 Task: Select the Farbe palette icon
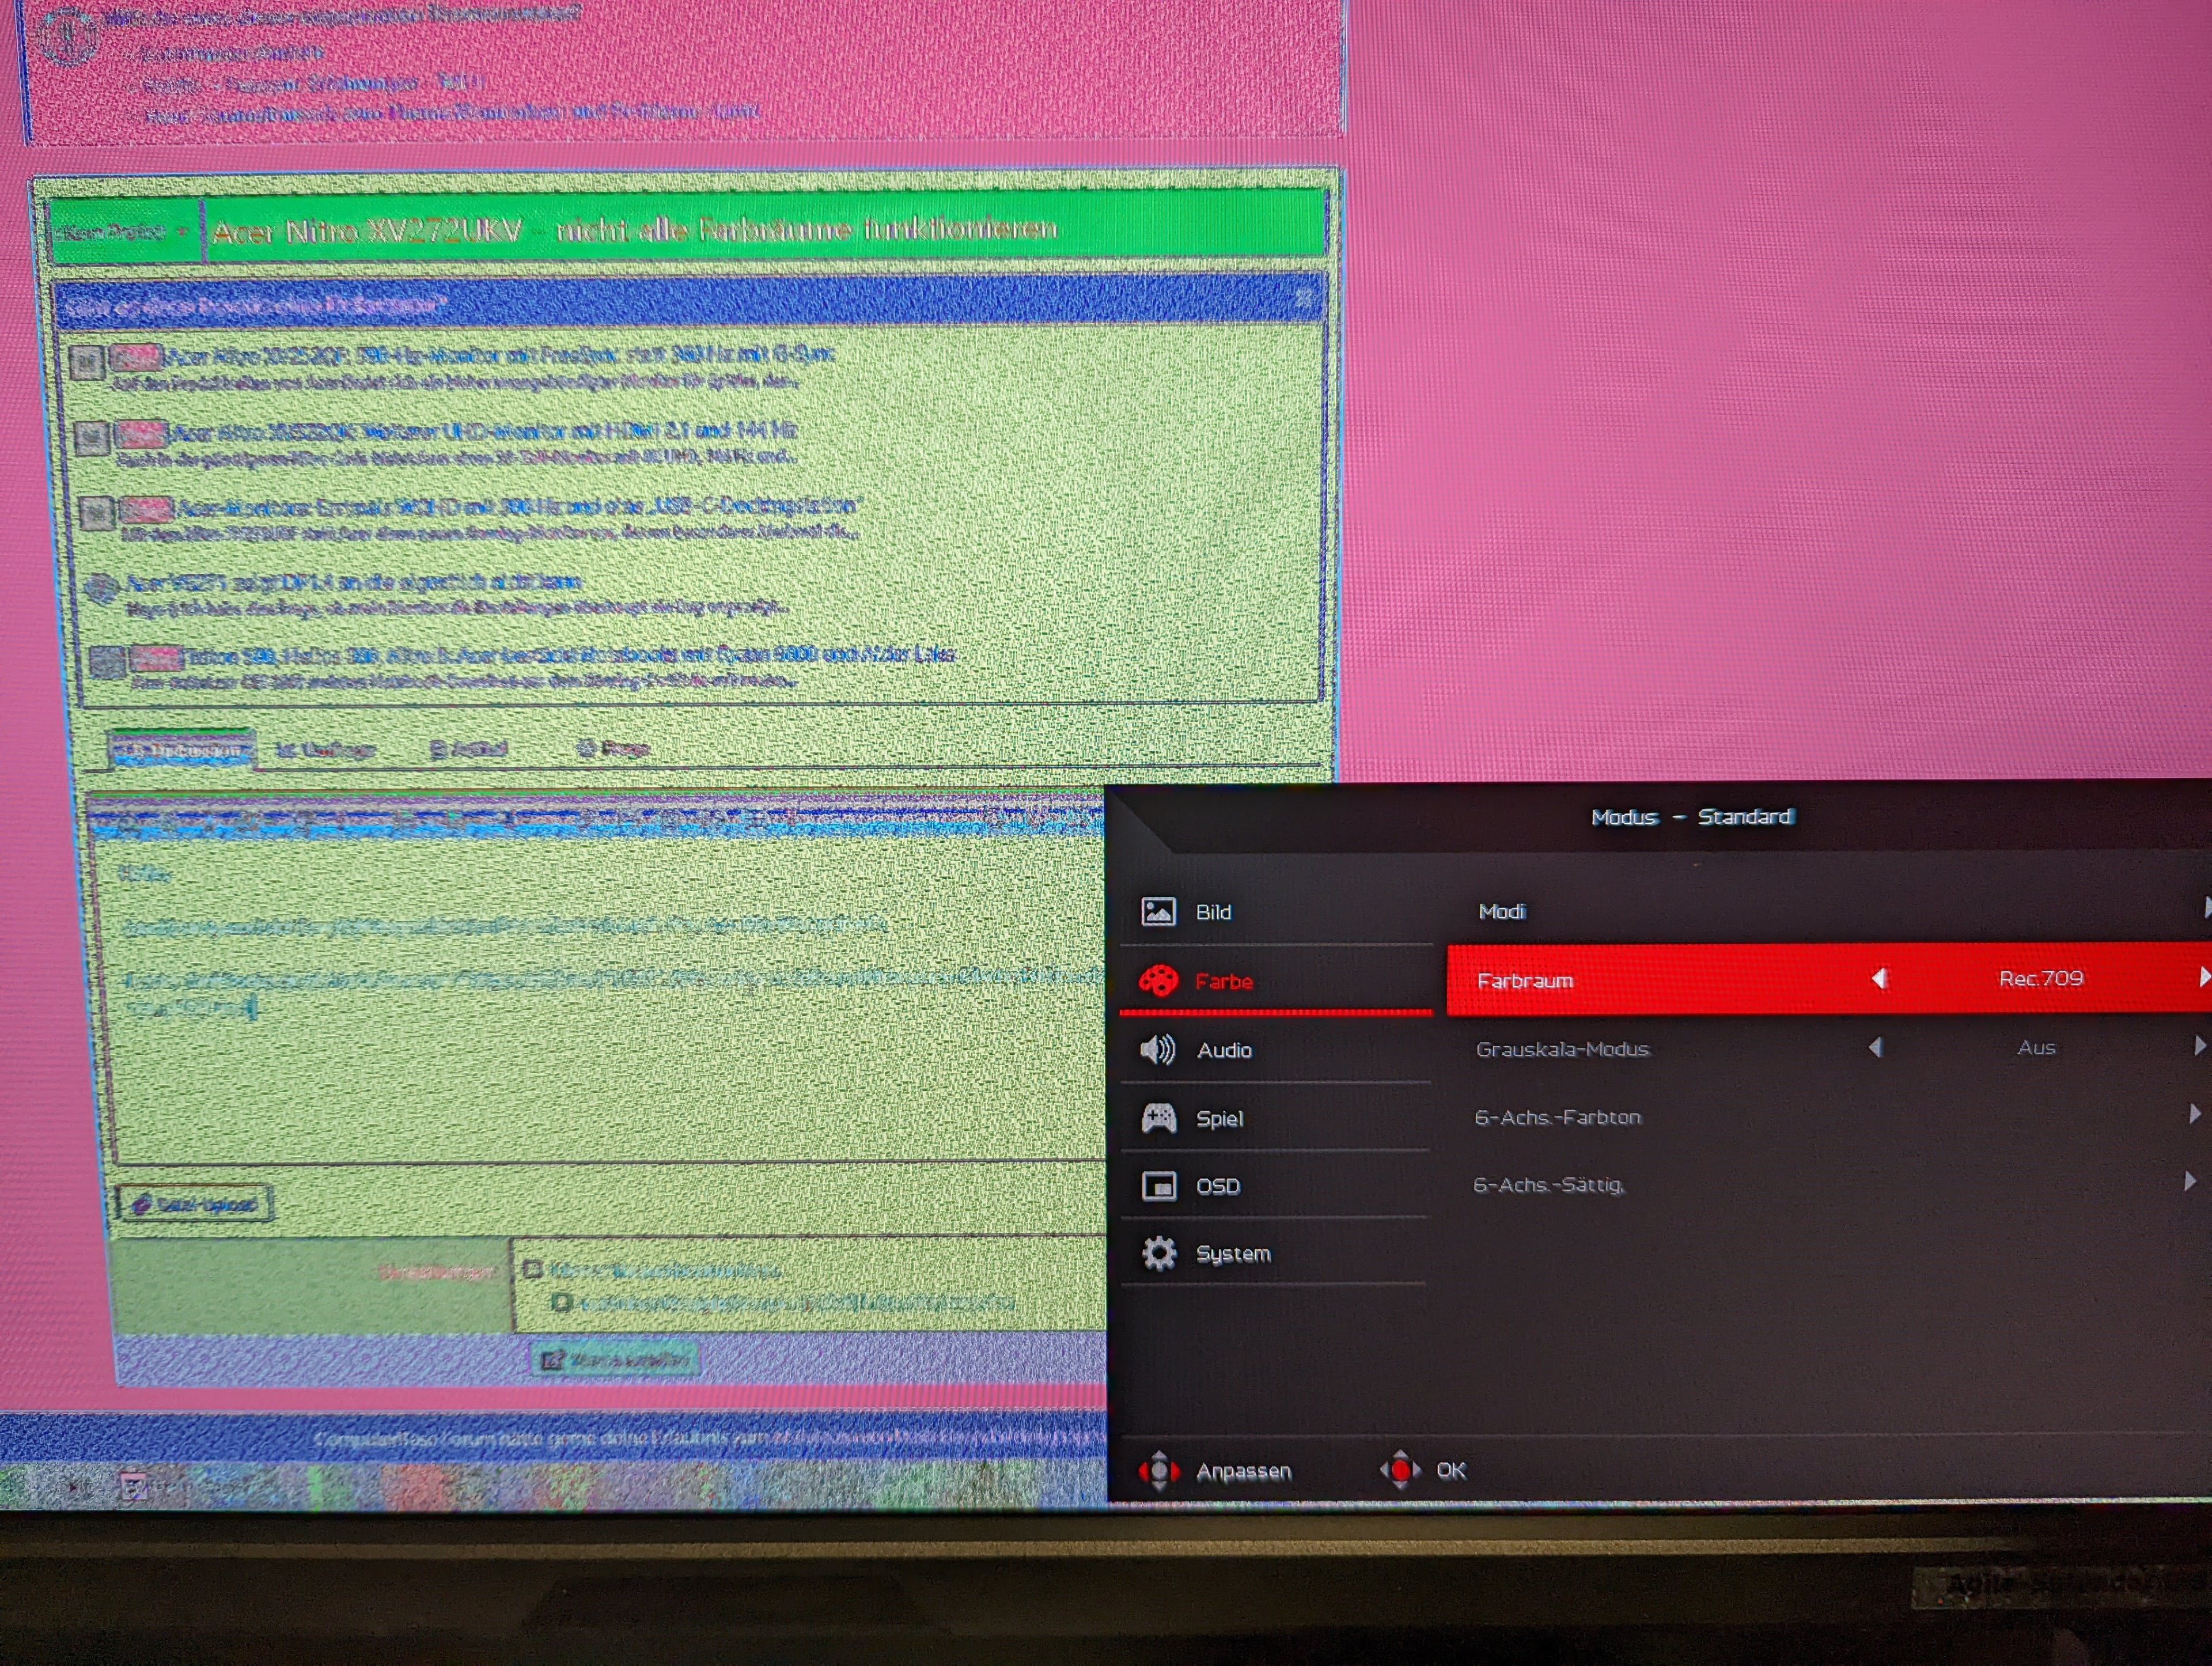click(1158, 980)
